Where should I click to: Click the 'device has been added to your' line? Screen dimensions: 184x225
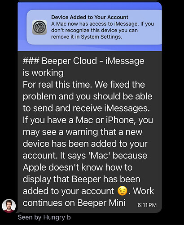[85, 144]
